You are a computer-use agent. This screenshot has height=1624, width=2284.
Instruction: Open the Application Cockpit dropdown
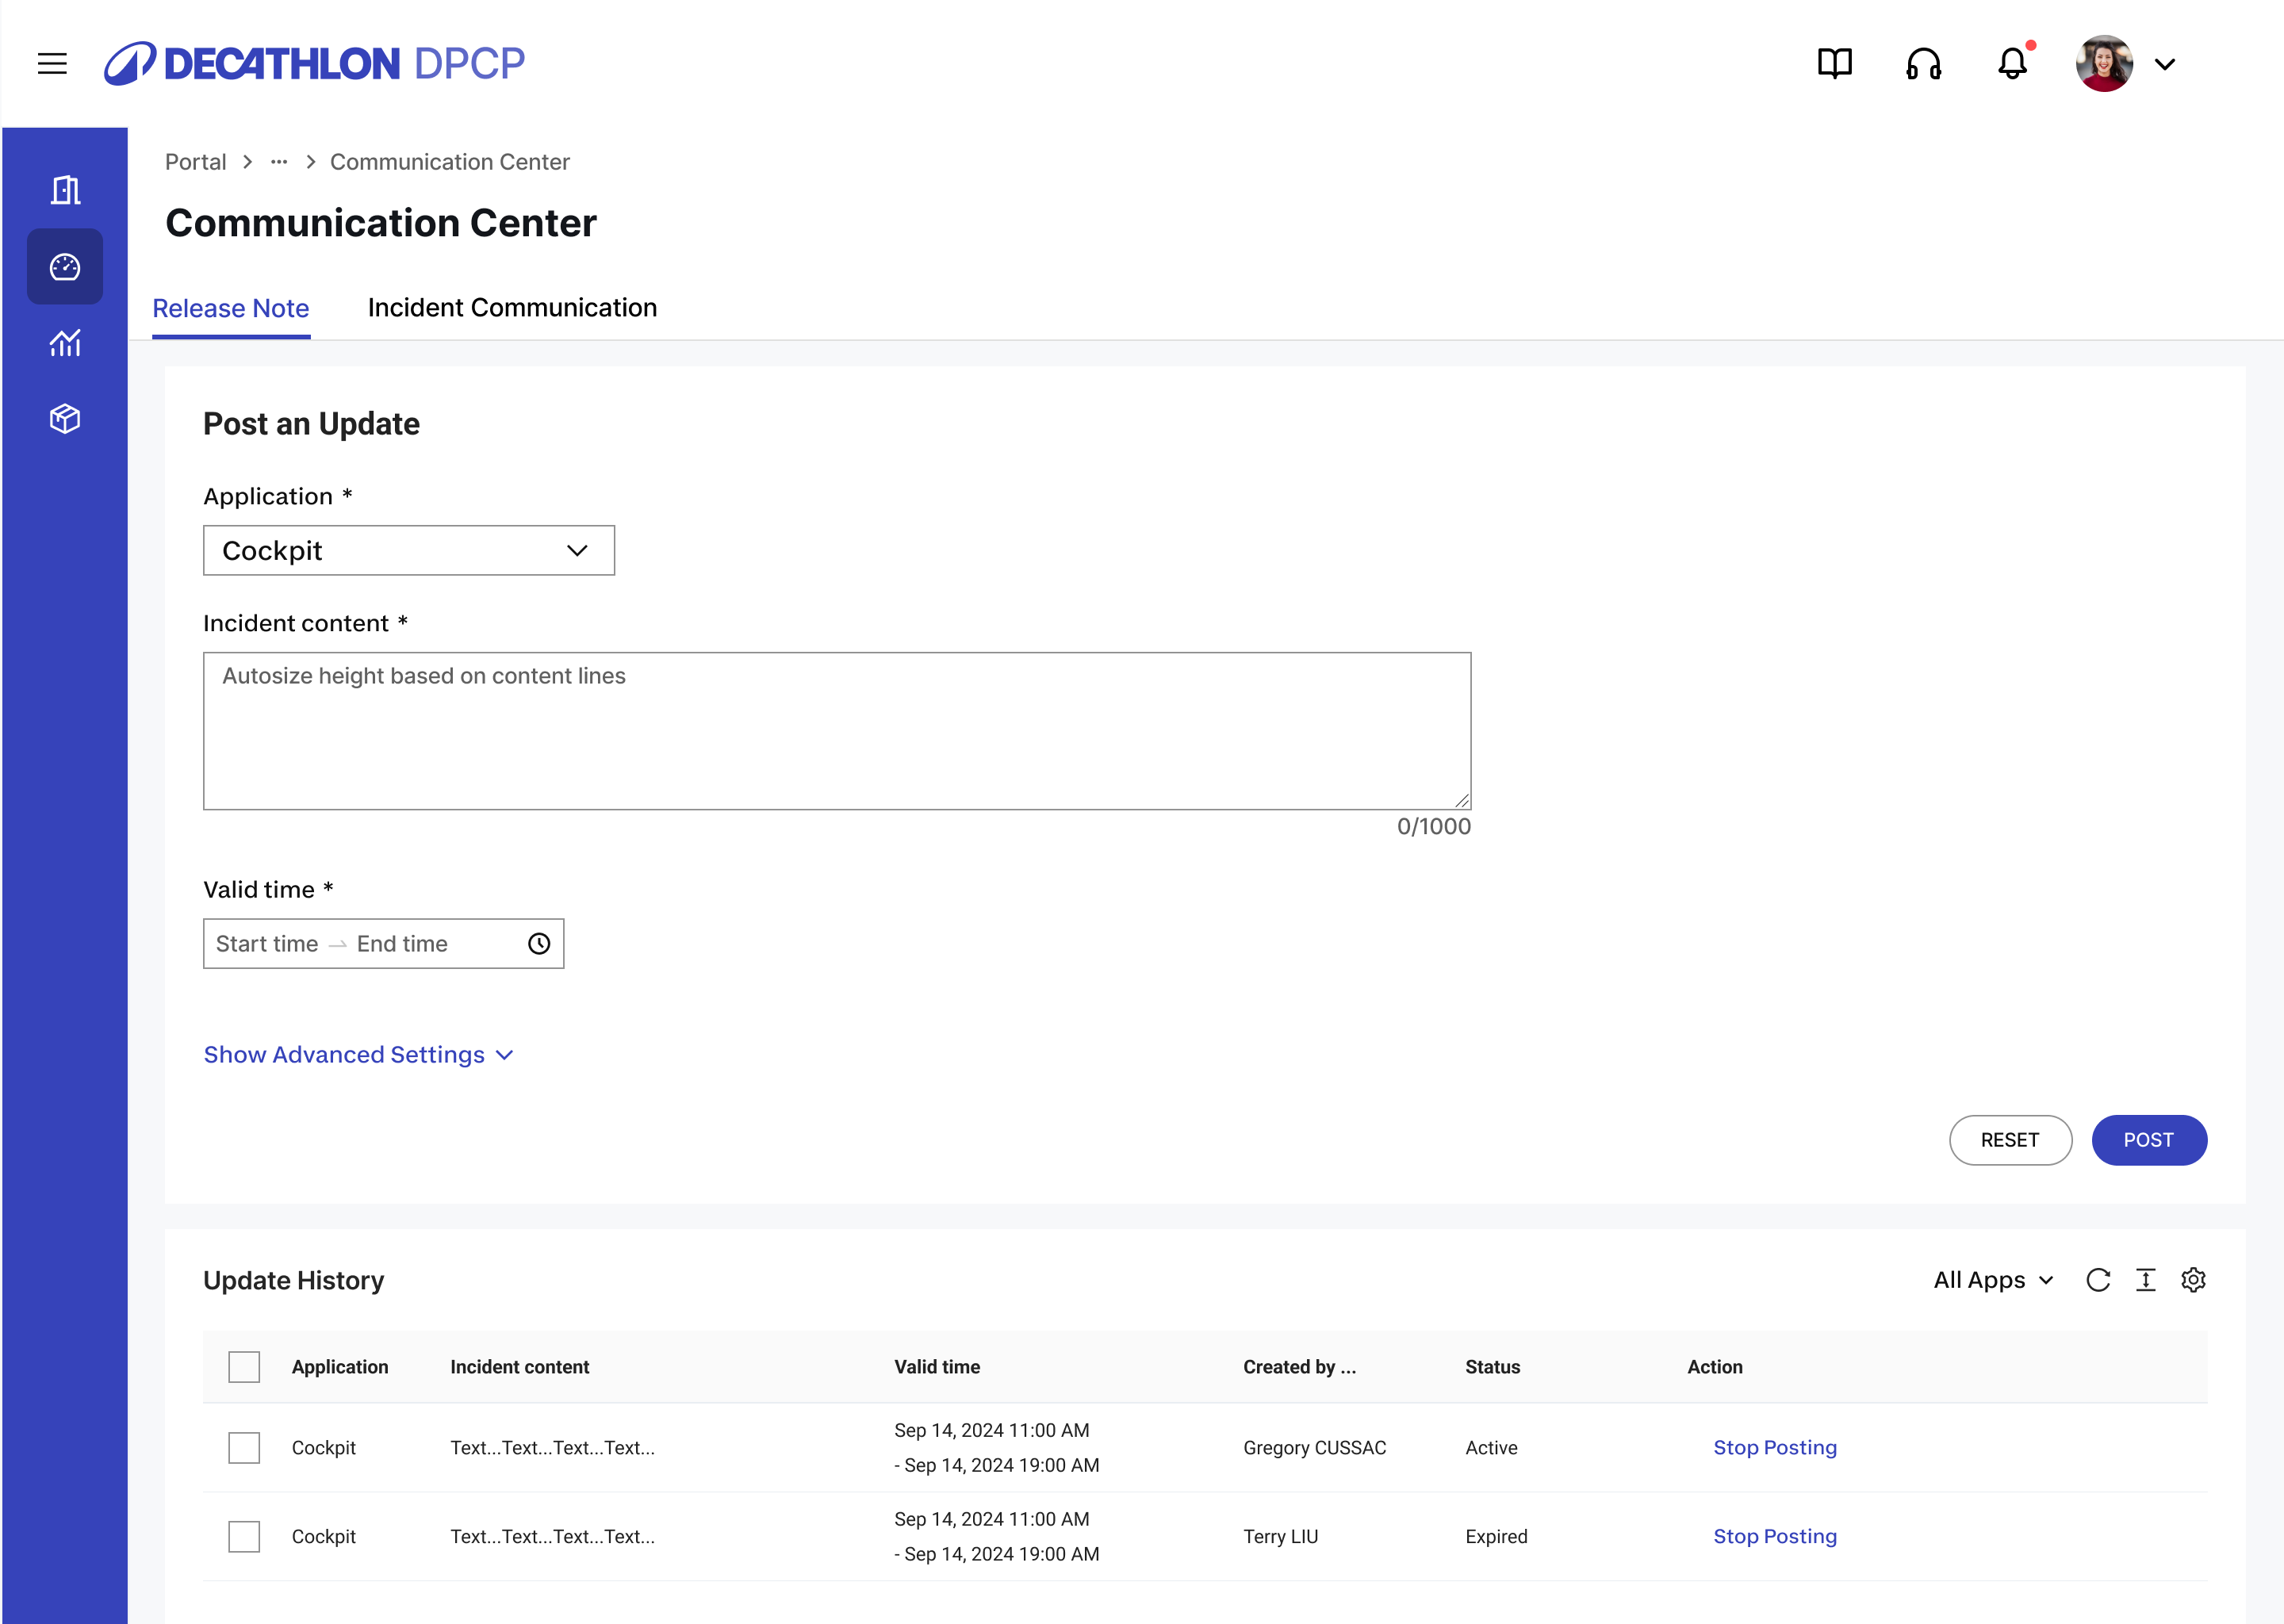click(409, 550)
